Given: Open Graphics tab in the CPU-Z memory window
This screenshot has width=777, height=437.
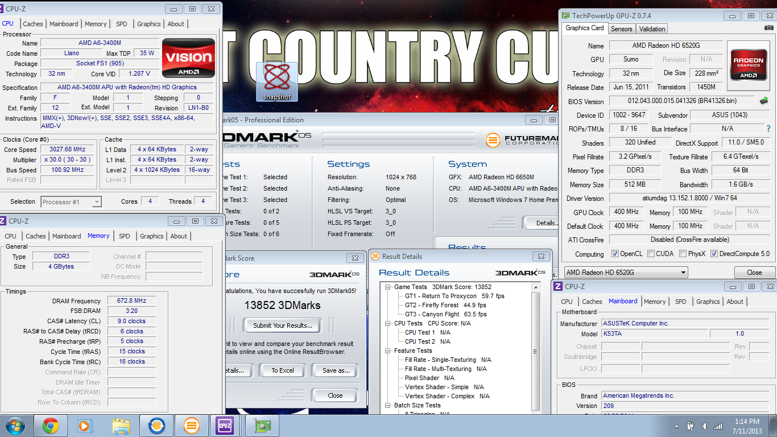Looking at the screenshot, I should pos(152,236).
